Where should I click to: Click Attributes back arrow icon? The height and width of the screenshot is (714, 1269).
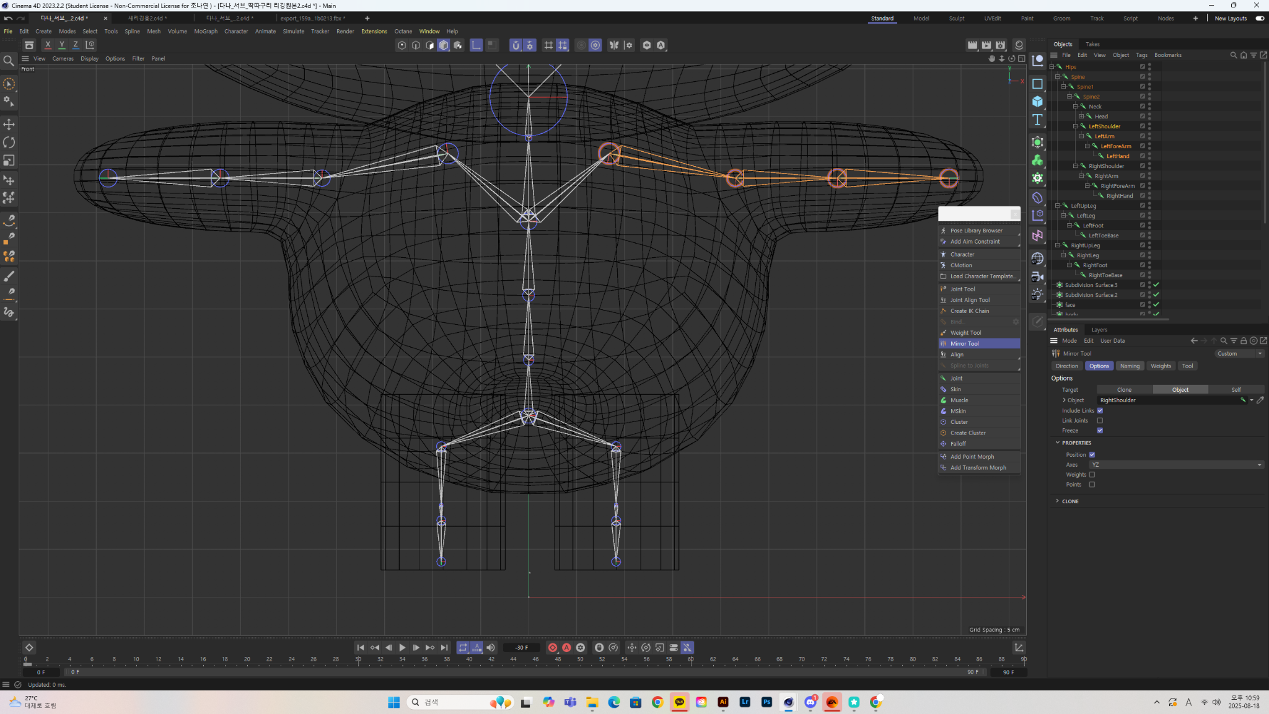pos(1193,341)
